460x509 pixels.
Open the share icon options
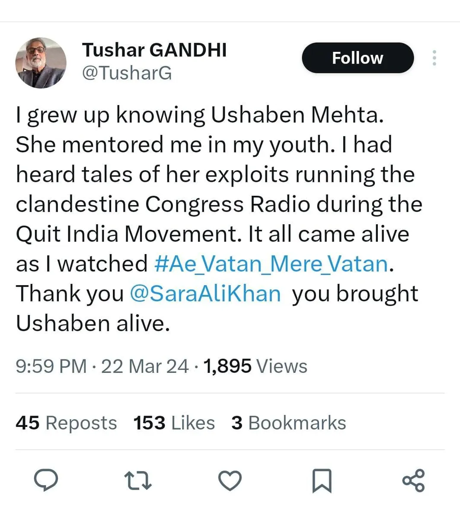pos(413,480)
